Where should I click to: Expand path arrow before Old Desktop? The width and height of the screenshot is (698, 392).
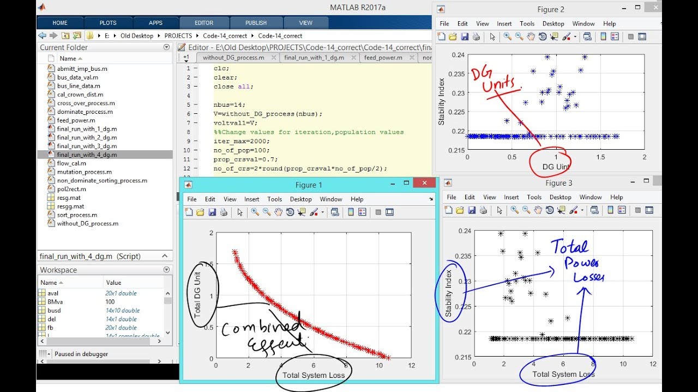point(116,36)
